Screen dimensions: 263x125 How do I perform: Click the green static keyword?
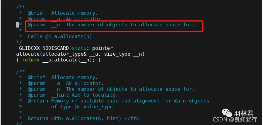click(81, 48)
